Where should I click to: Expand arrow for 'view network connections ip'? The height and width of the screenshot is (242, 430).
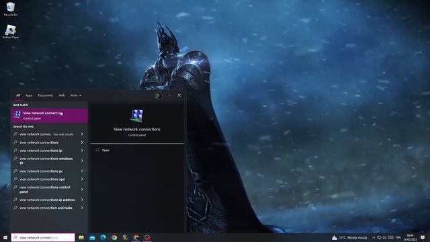pyautogui.click(x=82, y=151)
